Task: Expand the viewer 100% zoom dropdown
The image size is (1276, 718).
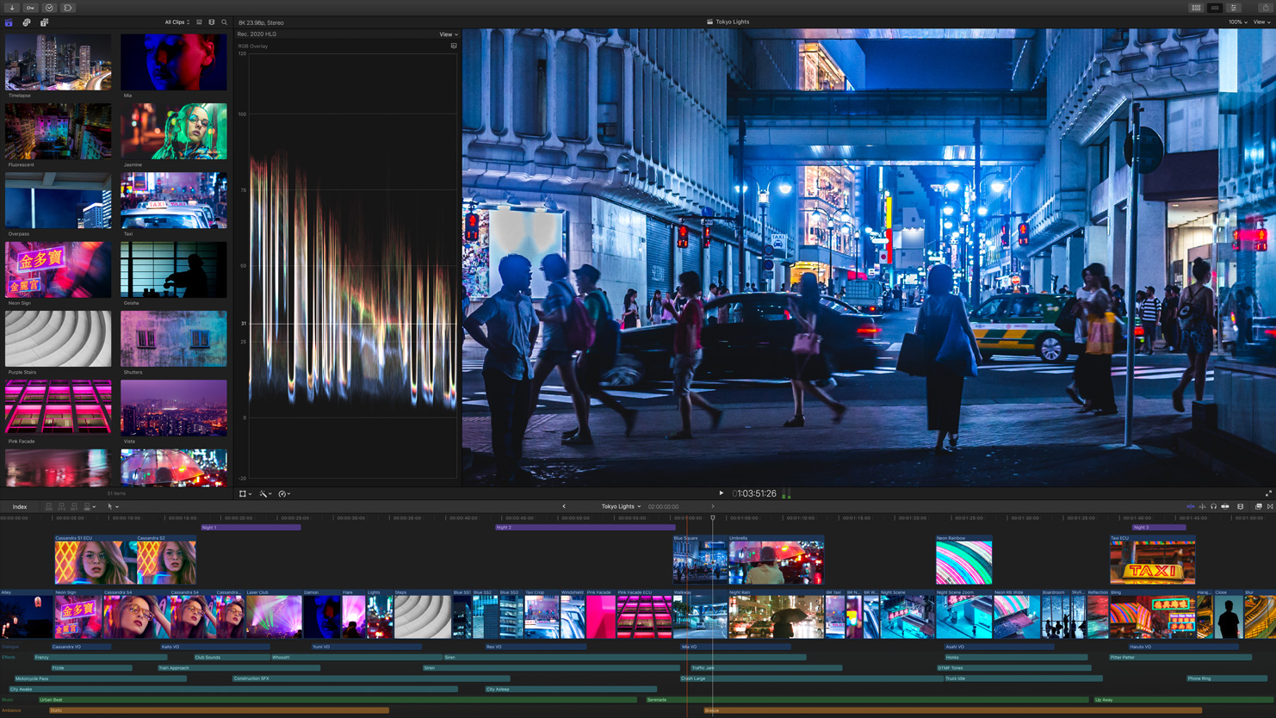Action: coord(1237,22)
